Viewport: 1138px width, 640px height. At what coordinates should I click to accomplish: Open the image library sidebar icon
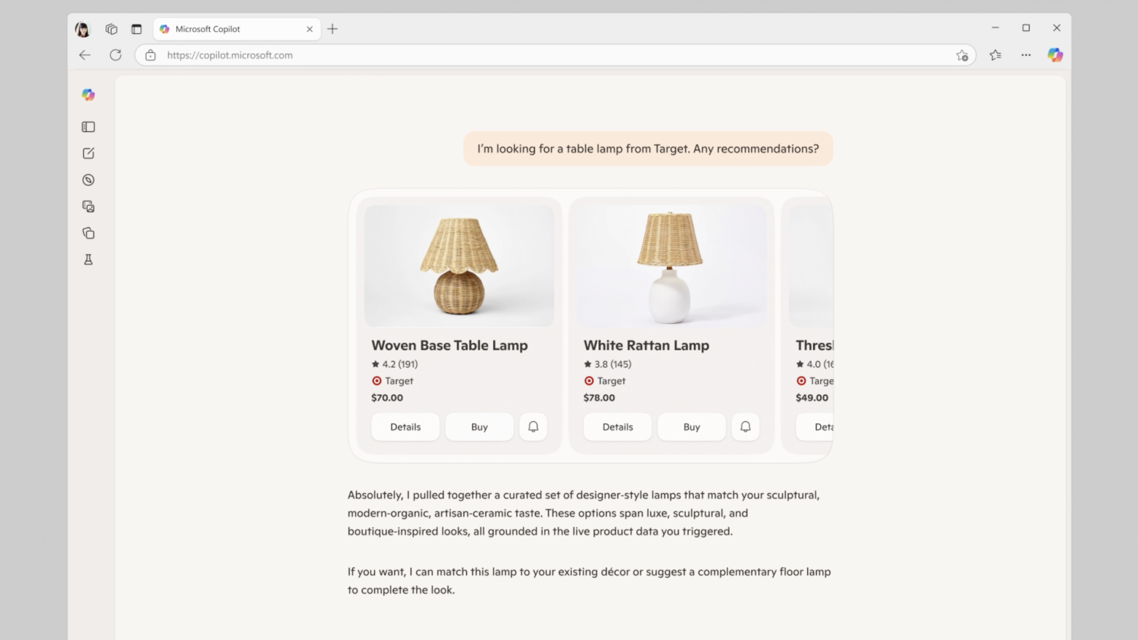point(88,207)
